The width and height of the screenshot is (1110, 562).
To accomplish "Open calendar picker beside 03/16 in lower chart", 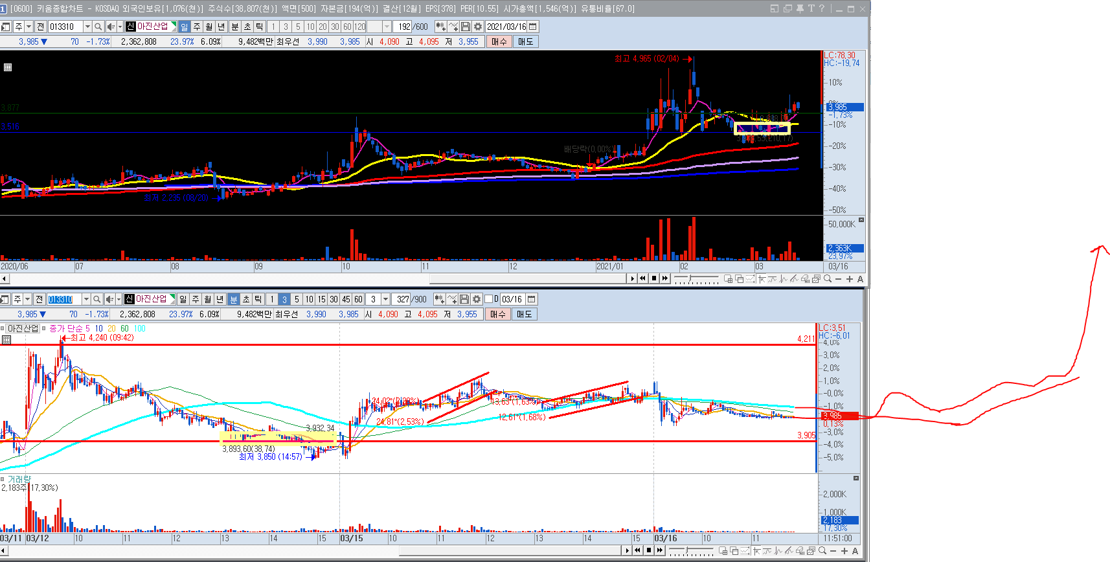I will [x=532, y=299].
